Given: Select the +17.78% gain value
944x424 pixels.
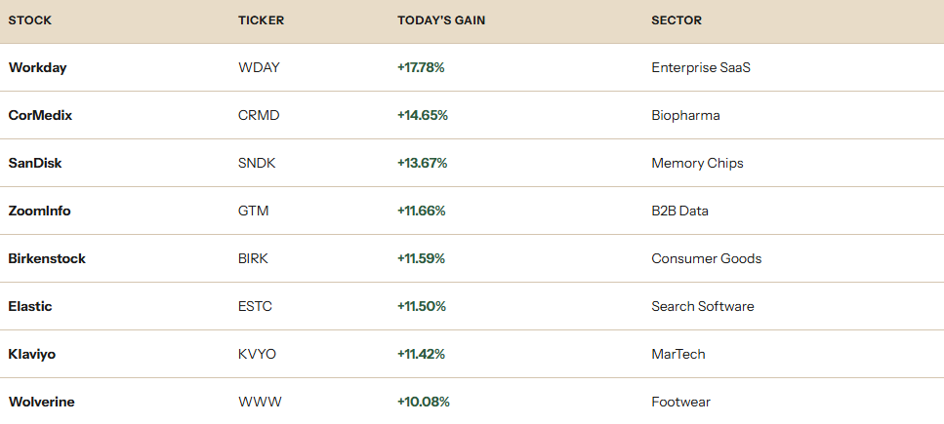Looking at the screenshot, I should click(421, 67).
